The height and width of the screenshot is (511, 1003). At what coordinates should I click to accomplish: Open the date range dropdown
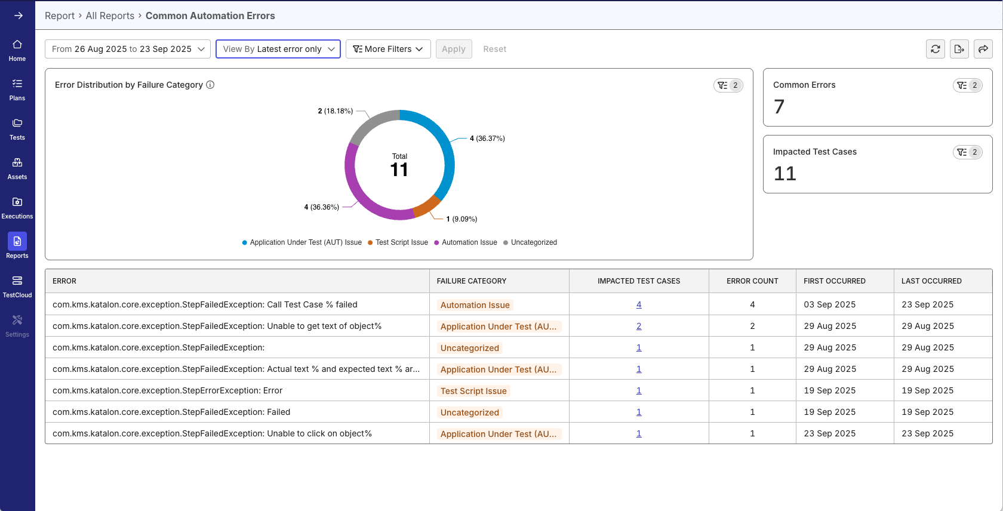(128, 49)
